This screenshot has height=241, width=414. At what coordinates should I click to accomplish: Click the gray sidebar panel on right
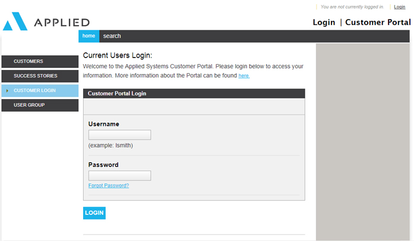363,142
